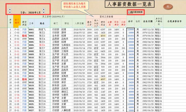Click the title 人事薪资数据一览表
The height and width of the screenshot is (112, 186).
click(x=129, y=4)
